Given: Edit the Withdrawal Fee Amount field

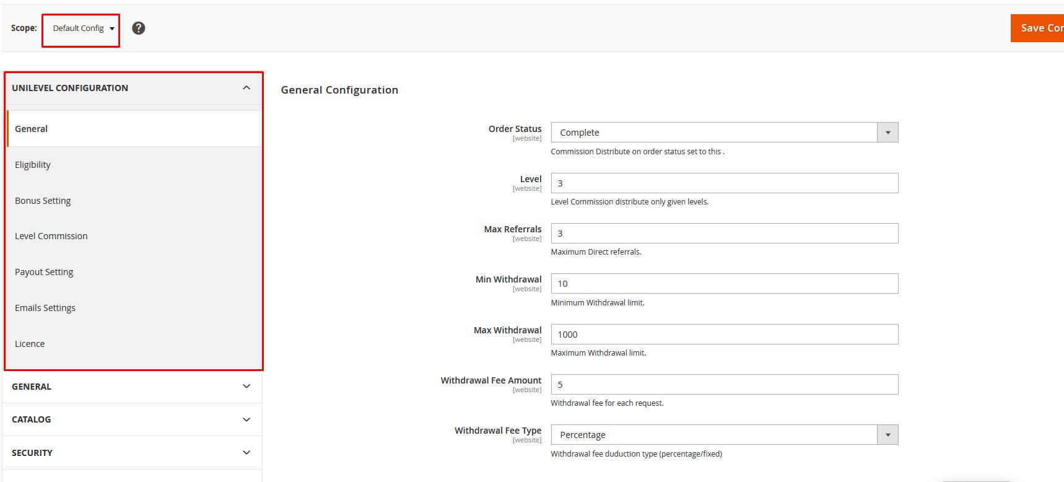Looking at the screenshot, I should [724, 385].
